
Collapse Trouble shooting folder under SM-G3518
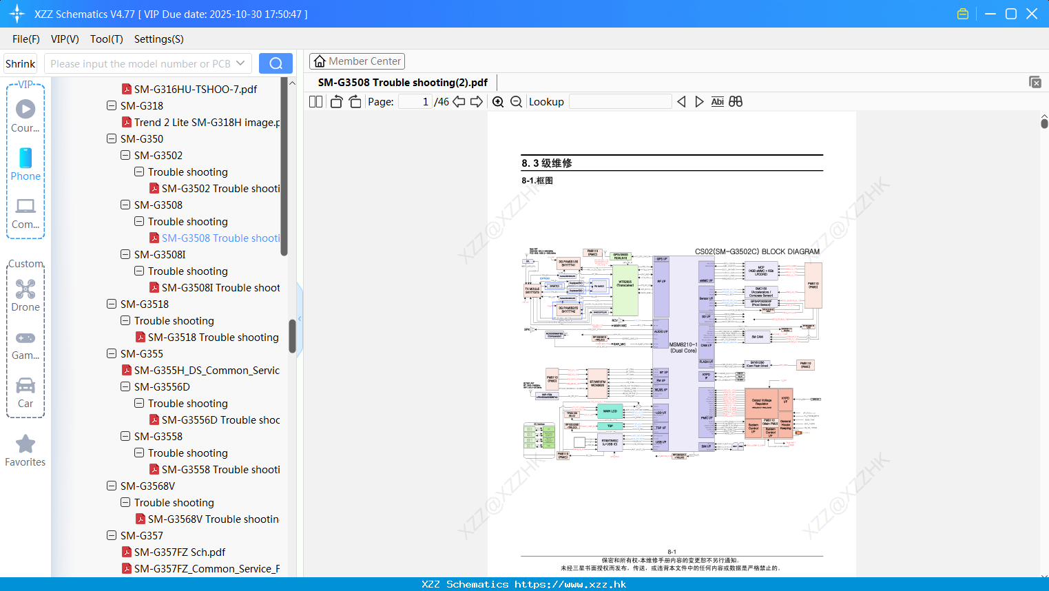125,320
